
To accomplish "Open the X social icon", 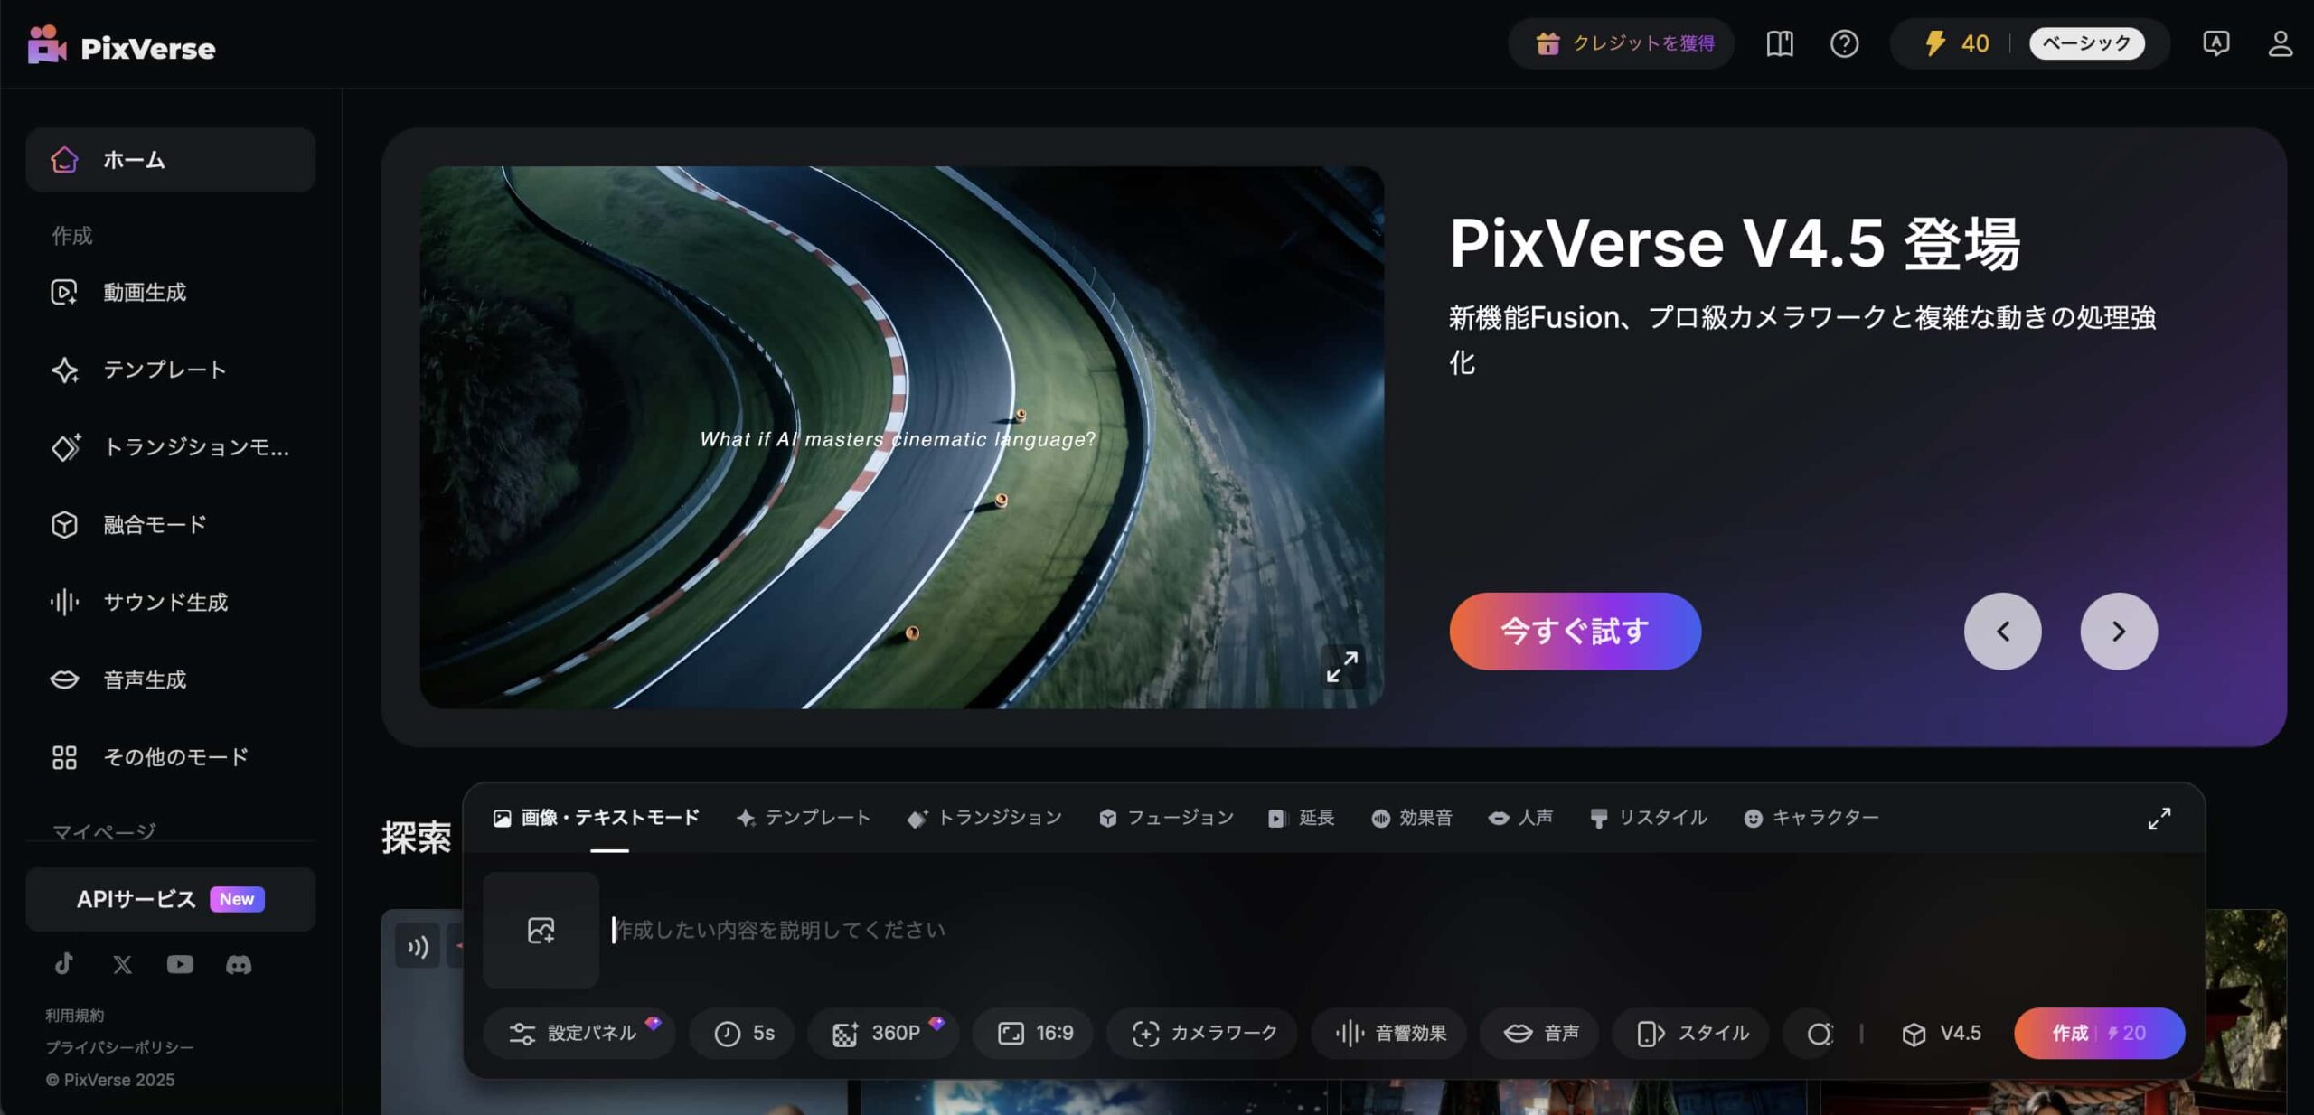I will click(122, 964).
